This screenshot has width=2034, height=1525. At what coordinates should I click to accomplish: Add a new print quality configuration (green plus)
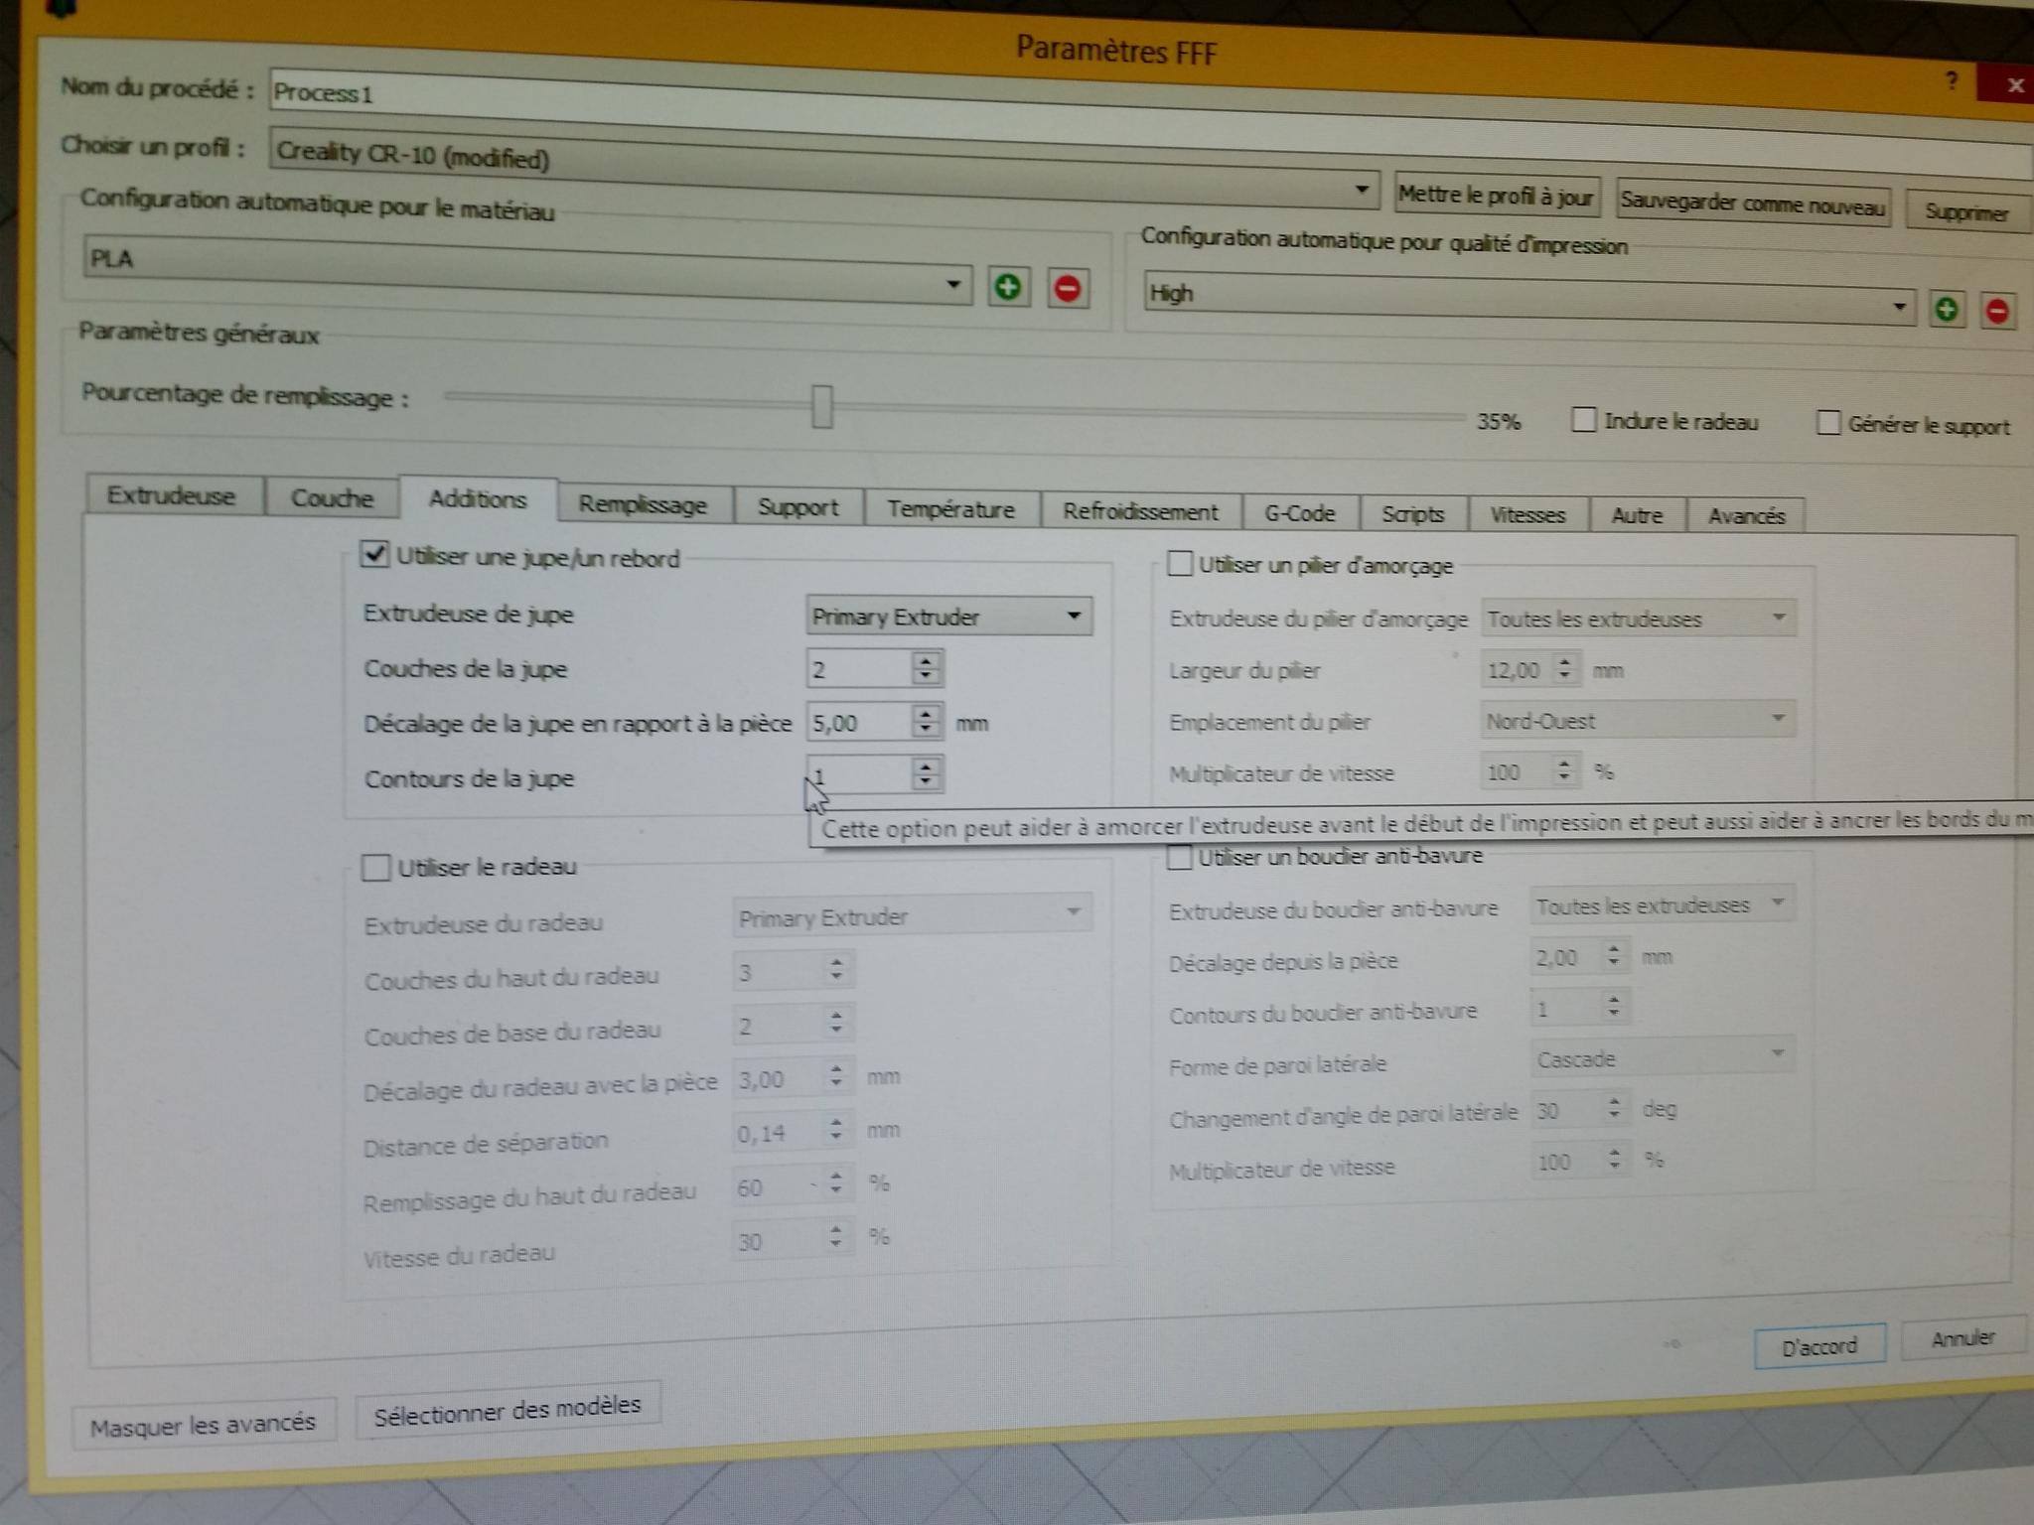click(x=1947, y=310)
